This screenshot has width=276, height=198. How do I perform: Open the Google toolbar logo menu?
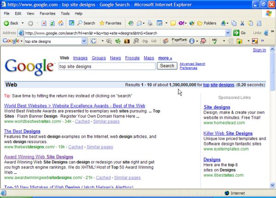click(12, 41)
